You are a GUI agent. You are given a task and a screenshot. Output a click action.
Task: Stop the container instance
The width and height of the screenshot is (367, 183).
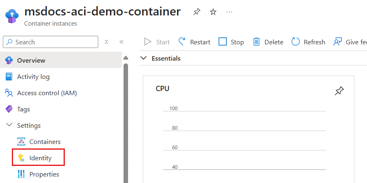tap(231, 42)
